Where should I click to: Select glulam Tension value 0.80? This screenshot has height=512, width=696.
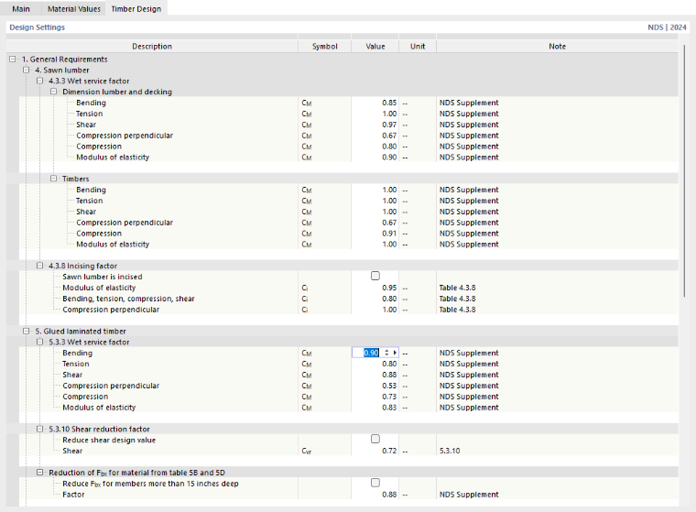click(389, 364)
